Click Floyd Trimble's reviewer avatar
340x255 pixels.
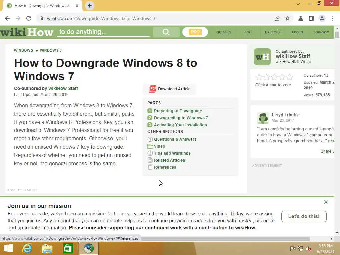point(263,118)
